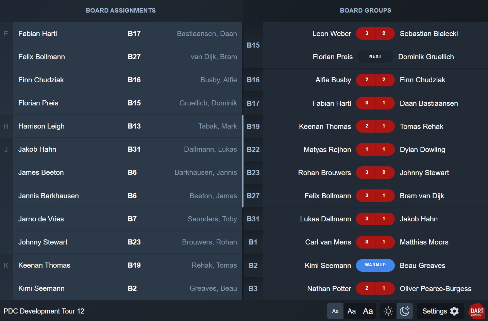The image size is (488, 321).
Task: Open the Board Assignments header
Action: coord(121,11)
